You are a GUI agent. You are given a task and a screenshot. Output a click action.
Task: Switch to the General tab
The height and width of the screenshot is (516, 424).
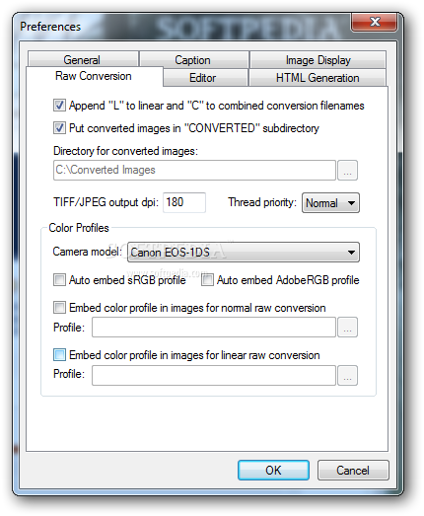(83, 59)
